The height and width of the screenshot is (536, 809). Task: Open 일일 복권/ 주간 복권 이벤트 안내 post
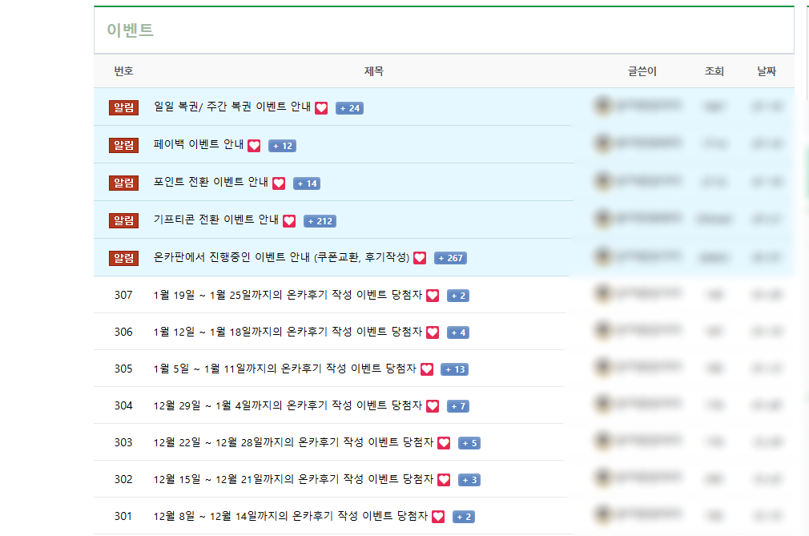pos(231,107)
